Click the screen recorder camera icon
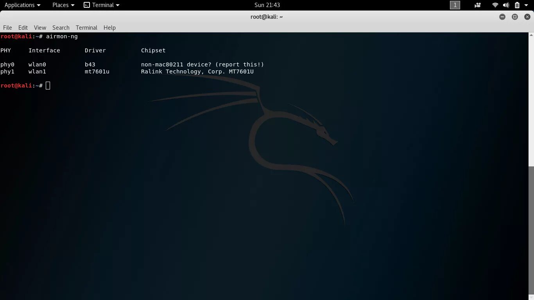The image size is (534, 300). (x=478, y=5)
